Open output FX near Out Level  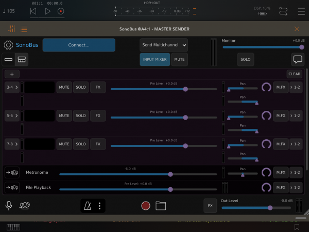coord(210,206)
